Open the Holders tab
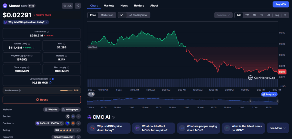 click(x=139, y=5)
